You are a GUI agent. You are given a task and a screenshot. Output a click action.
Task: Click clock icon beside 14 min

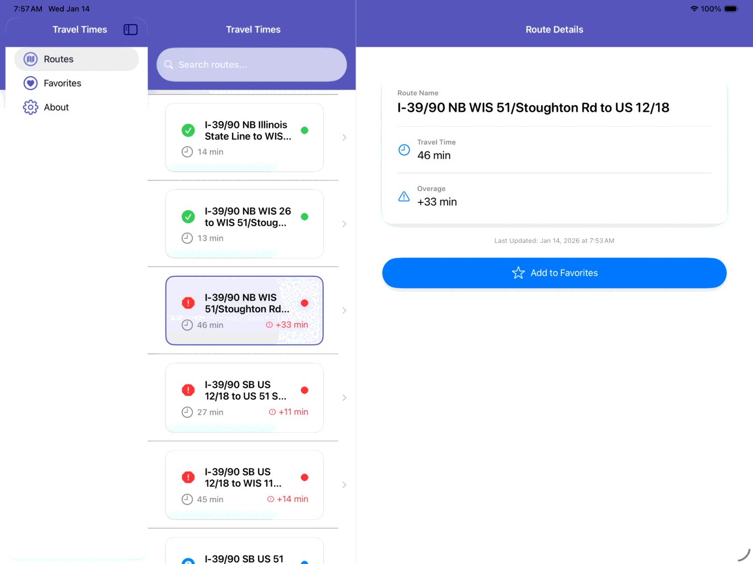tap(187, 152)
